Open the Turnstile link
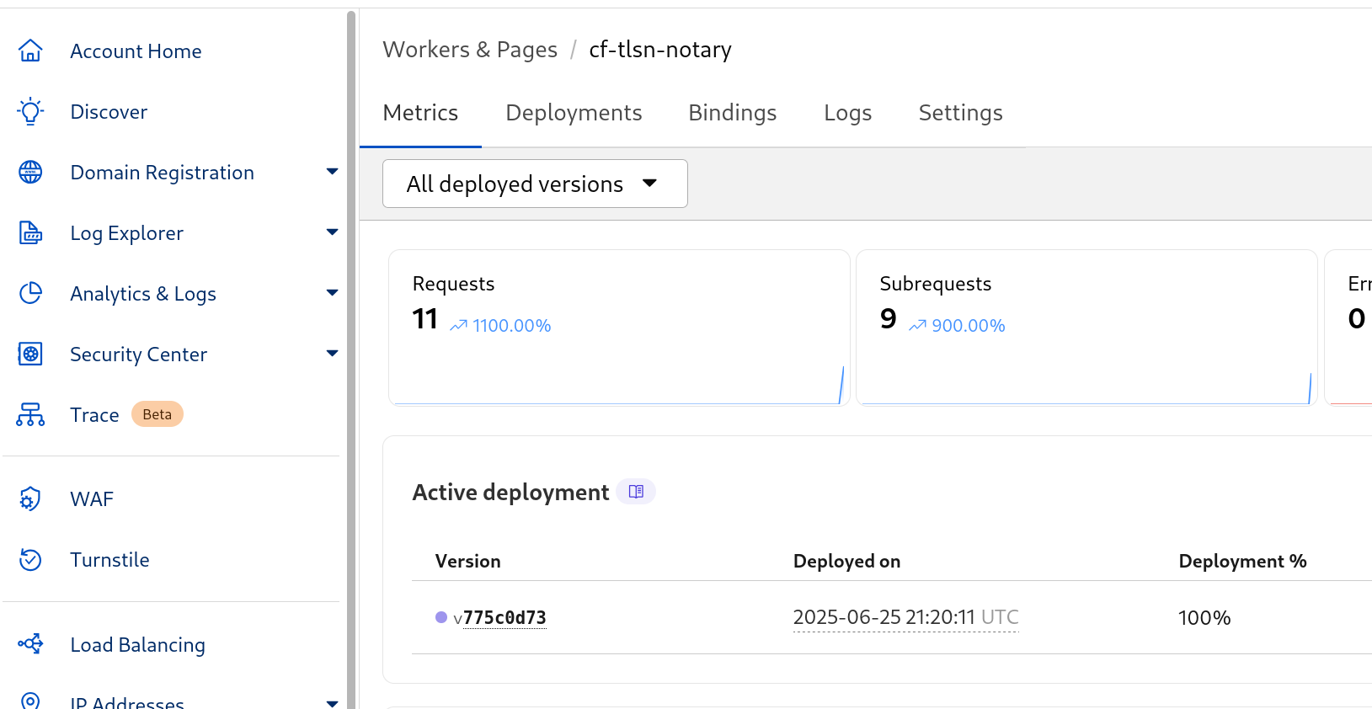Viewport: 1372px width, 709px height. (109, 560)
